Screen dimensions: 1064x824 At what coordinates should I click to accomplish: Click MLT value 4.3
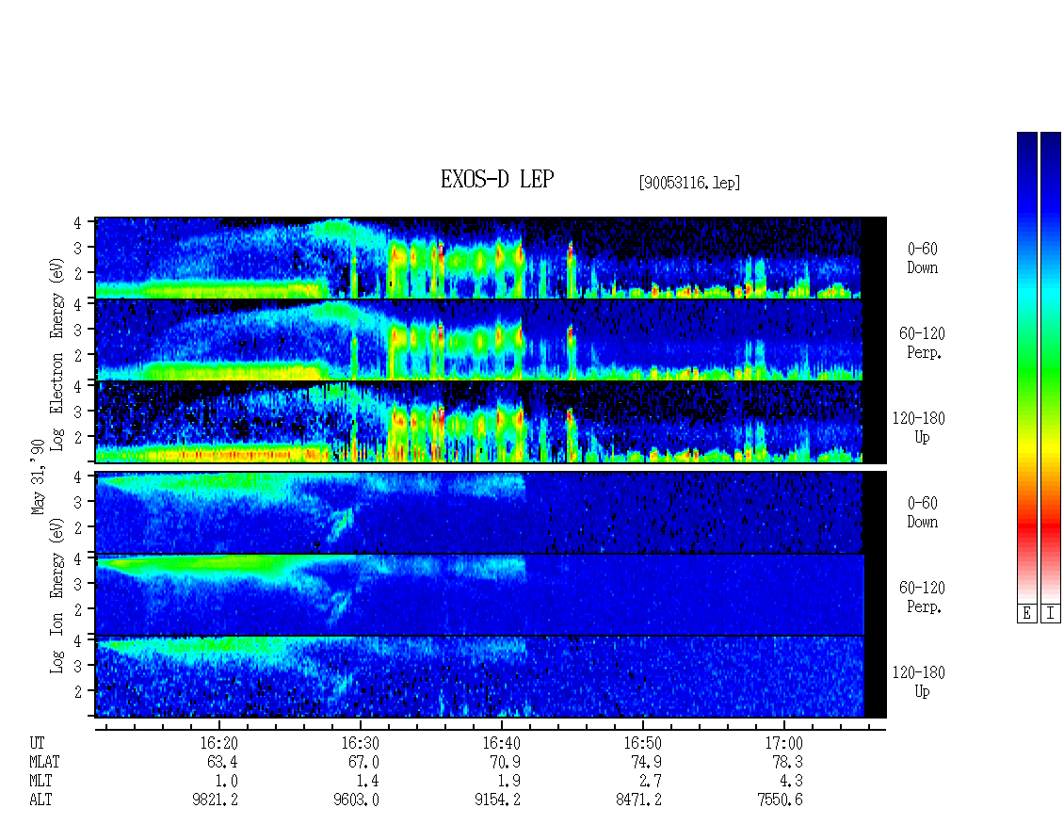coord(791,782)
